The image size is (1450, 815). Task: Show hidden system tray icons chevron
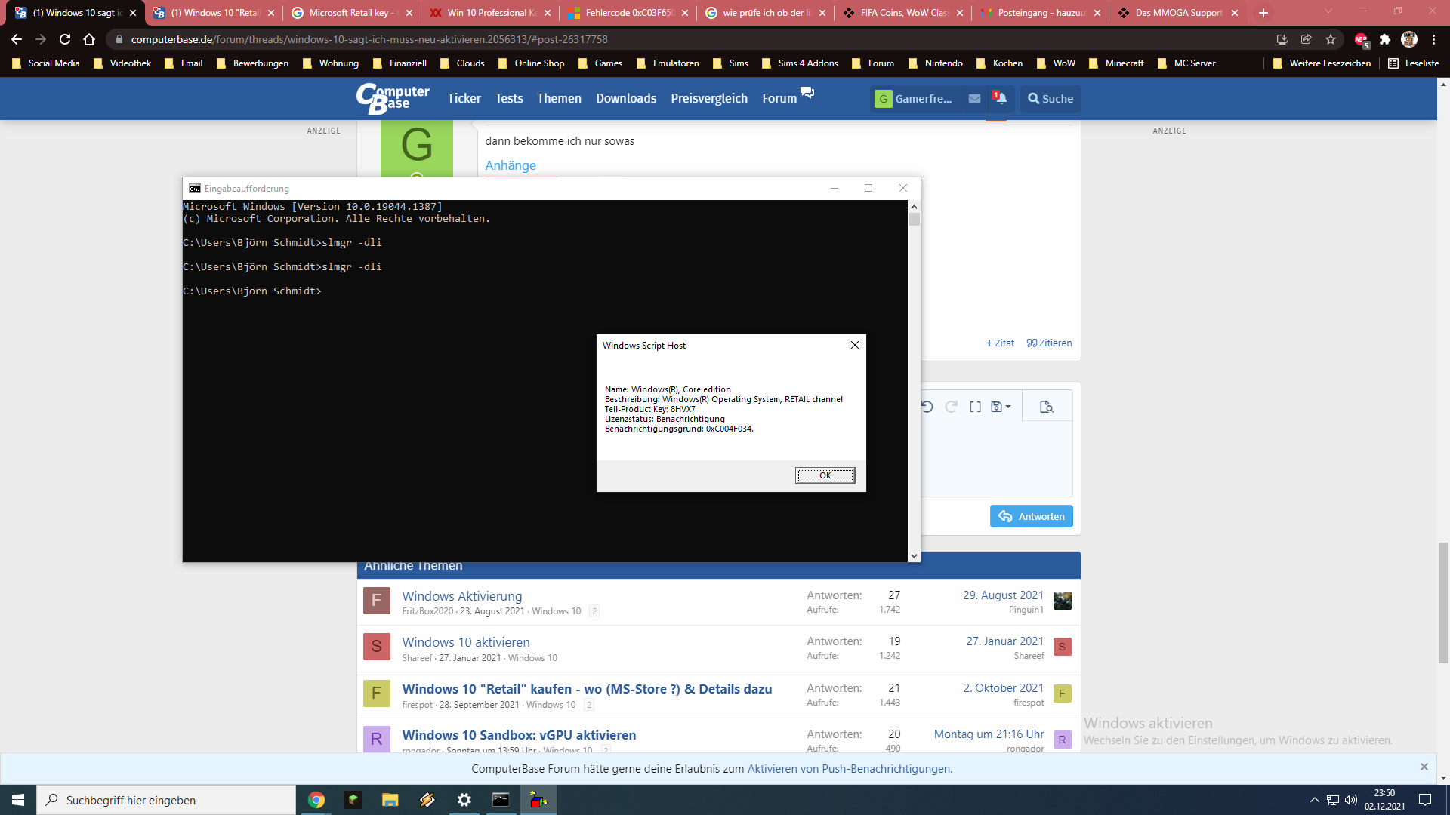pyautogui.click(x=1314, y=800)
